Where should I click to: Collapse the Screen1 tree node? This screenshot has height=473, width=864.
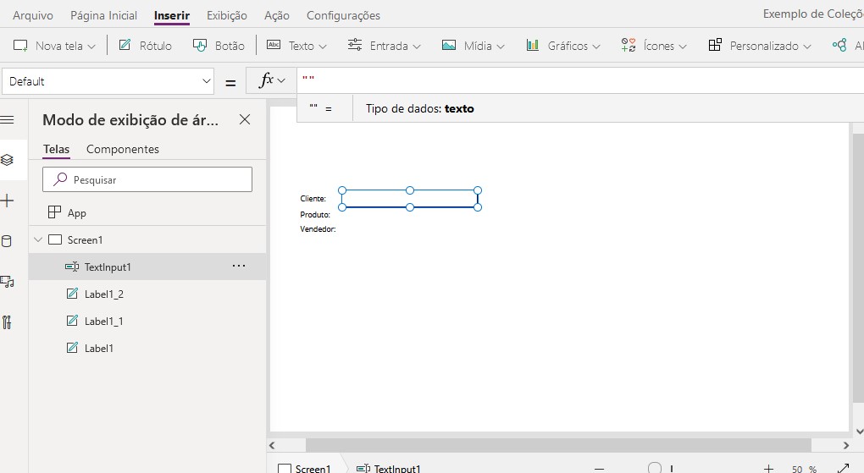pos(38,239)
